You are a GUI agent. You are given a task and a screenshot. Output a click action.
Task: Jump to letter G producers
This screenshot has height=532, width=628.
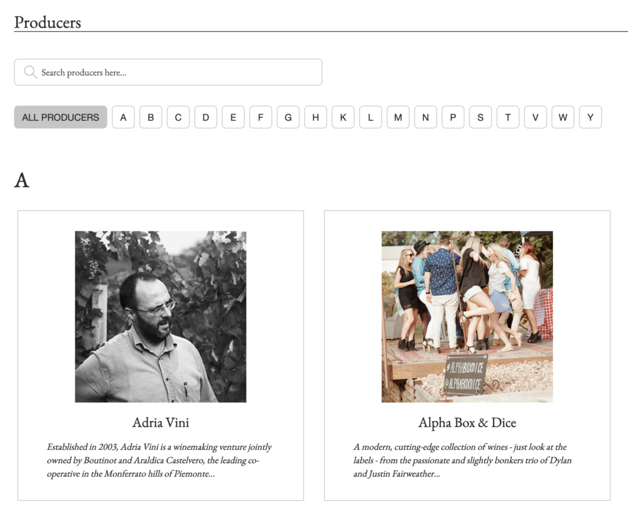point(288,117)
